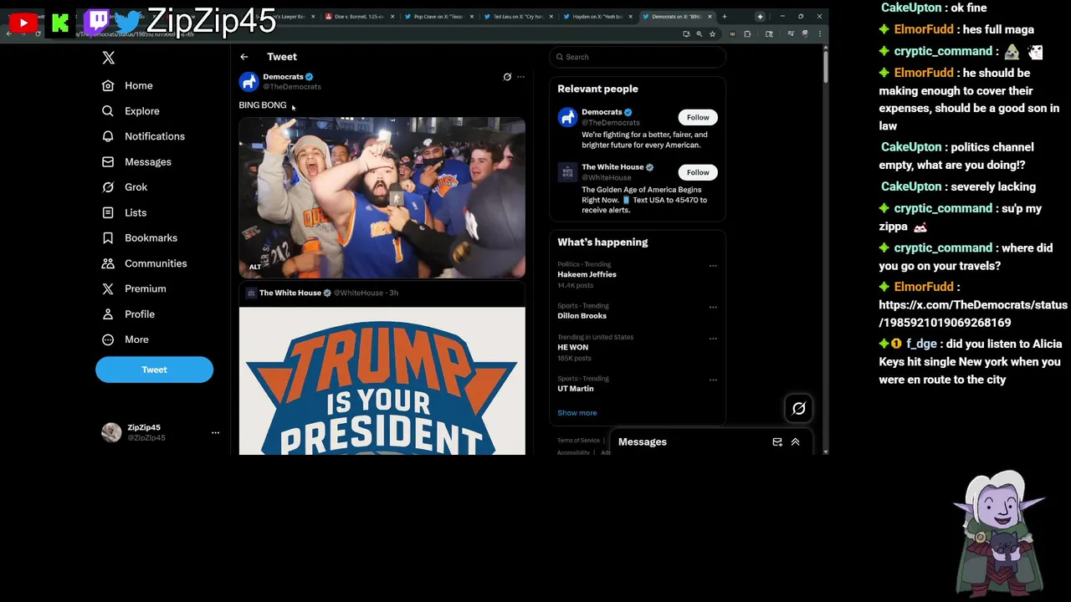The height and width of the screenshot is (602, 1071).
Task: Click the X logo in sidebar
Action: 108,58
